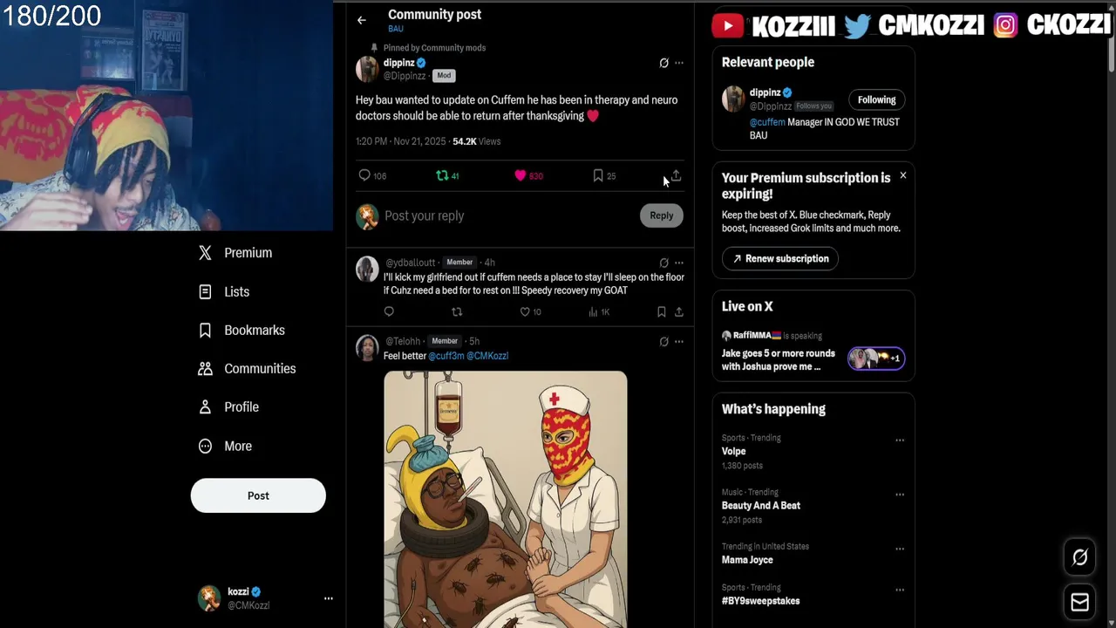This screenshot has width=1116, height=628.
Task: Click the Grok icon on dippinz's post
Action: 663,63
